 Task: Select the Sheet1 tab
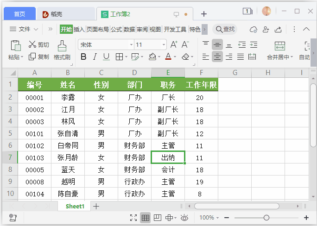(x=75, y=206)
